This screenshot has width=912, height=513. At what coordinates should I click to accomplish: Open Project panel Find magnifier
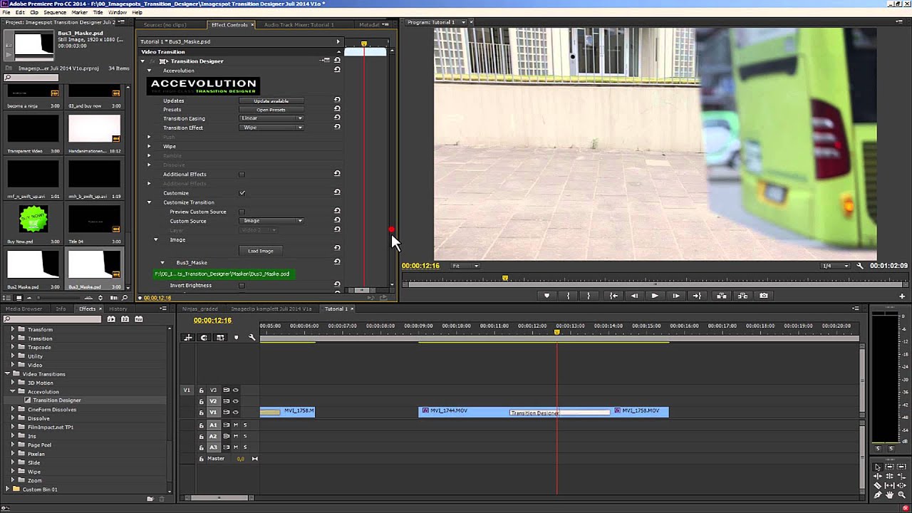[125, 298]
